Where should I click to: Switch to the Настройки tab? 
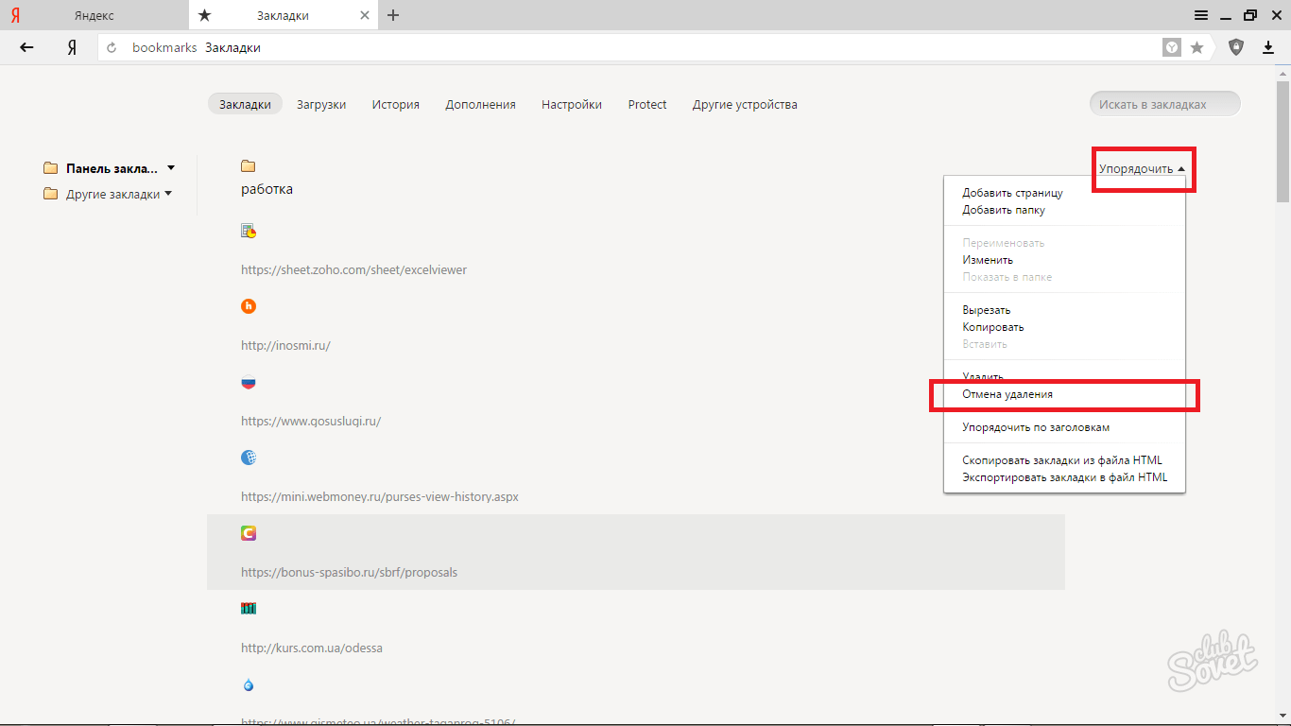[571, 105]
